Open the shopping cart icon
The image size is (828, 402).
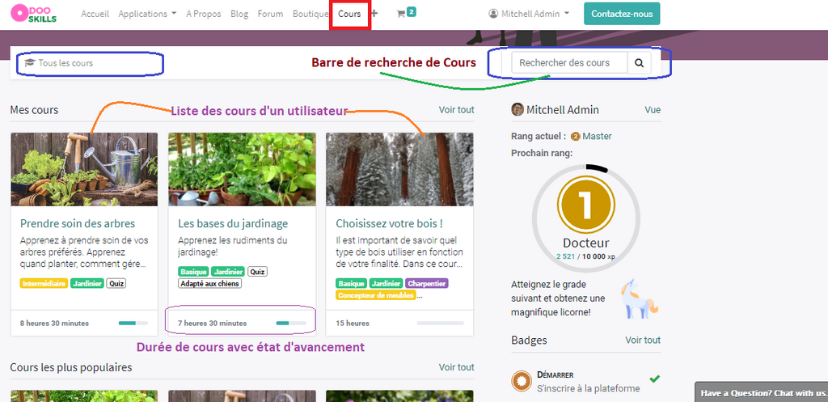[401, 14]
